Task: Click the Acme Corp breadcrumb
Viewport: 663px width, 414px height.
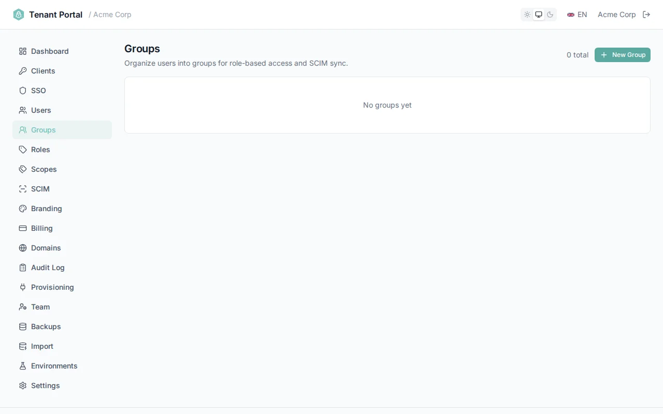Action: tap(112, 14)
